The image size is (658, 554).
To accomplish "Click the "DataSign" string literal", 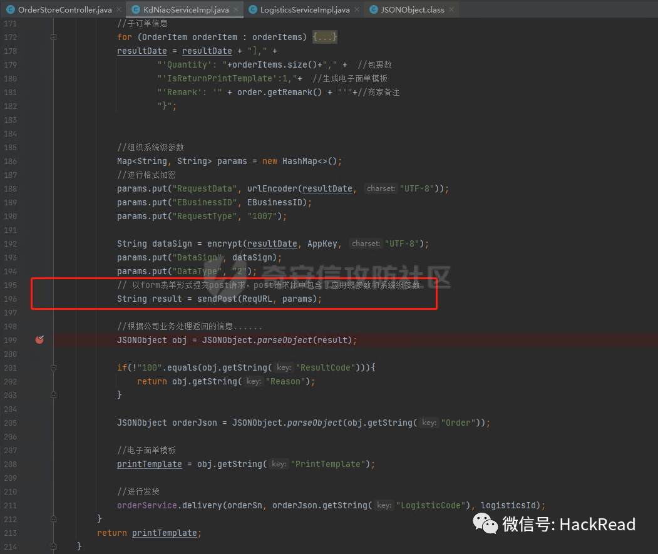I will [x=197, y=258].
